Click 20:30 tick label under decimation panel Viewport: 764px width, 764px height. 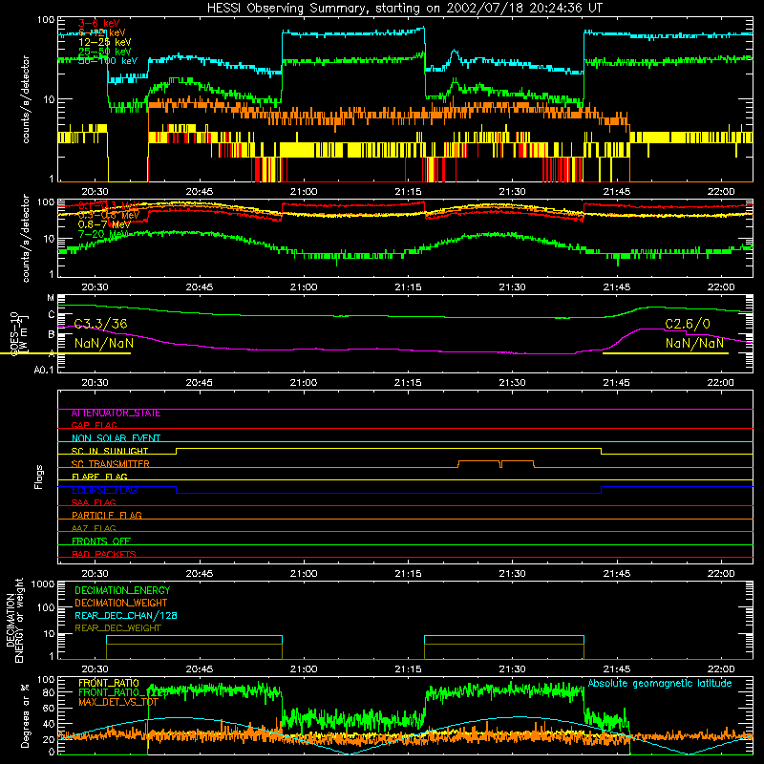pyautogui.click(x=95, y=669)
